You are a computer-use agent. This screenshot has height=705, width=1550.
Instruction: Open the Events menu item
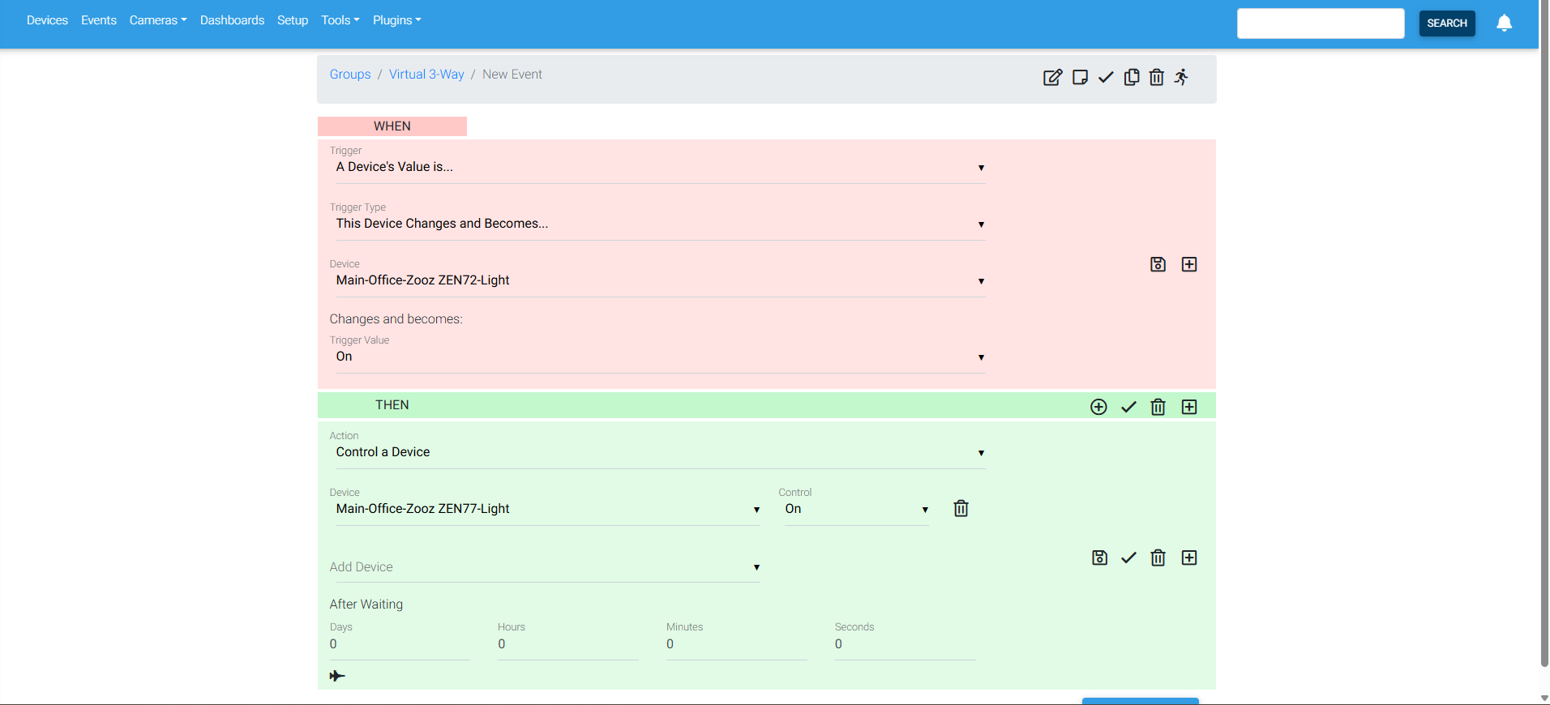click(x=99, y=20)
